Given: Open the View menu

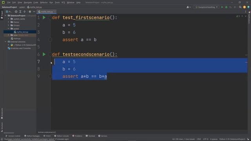Looking at the screenshot, I should click(x=20, y=3).
